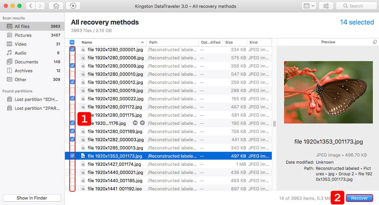
Task: Open the filter settings icon in toolbar
Action: (326, 6)
